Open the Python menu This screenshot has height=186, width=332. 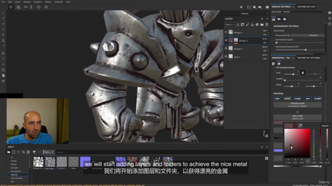coord(48,2)
